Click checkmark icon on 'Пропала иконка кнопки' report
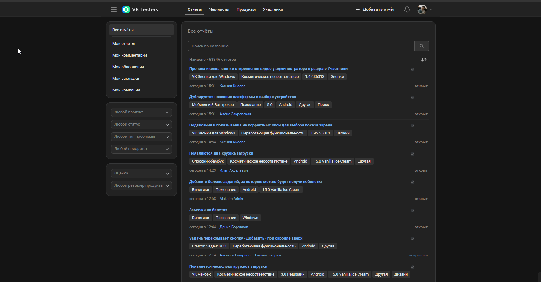Viewport: 541px width, 282px height. [x=413, y=69]
